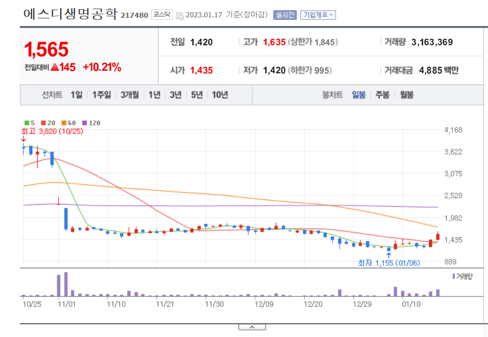Click the orange 60-day moving average legend swatch
488x337 pixels.
[x=64, y=123]
